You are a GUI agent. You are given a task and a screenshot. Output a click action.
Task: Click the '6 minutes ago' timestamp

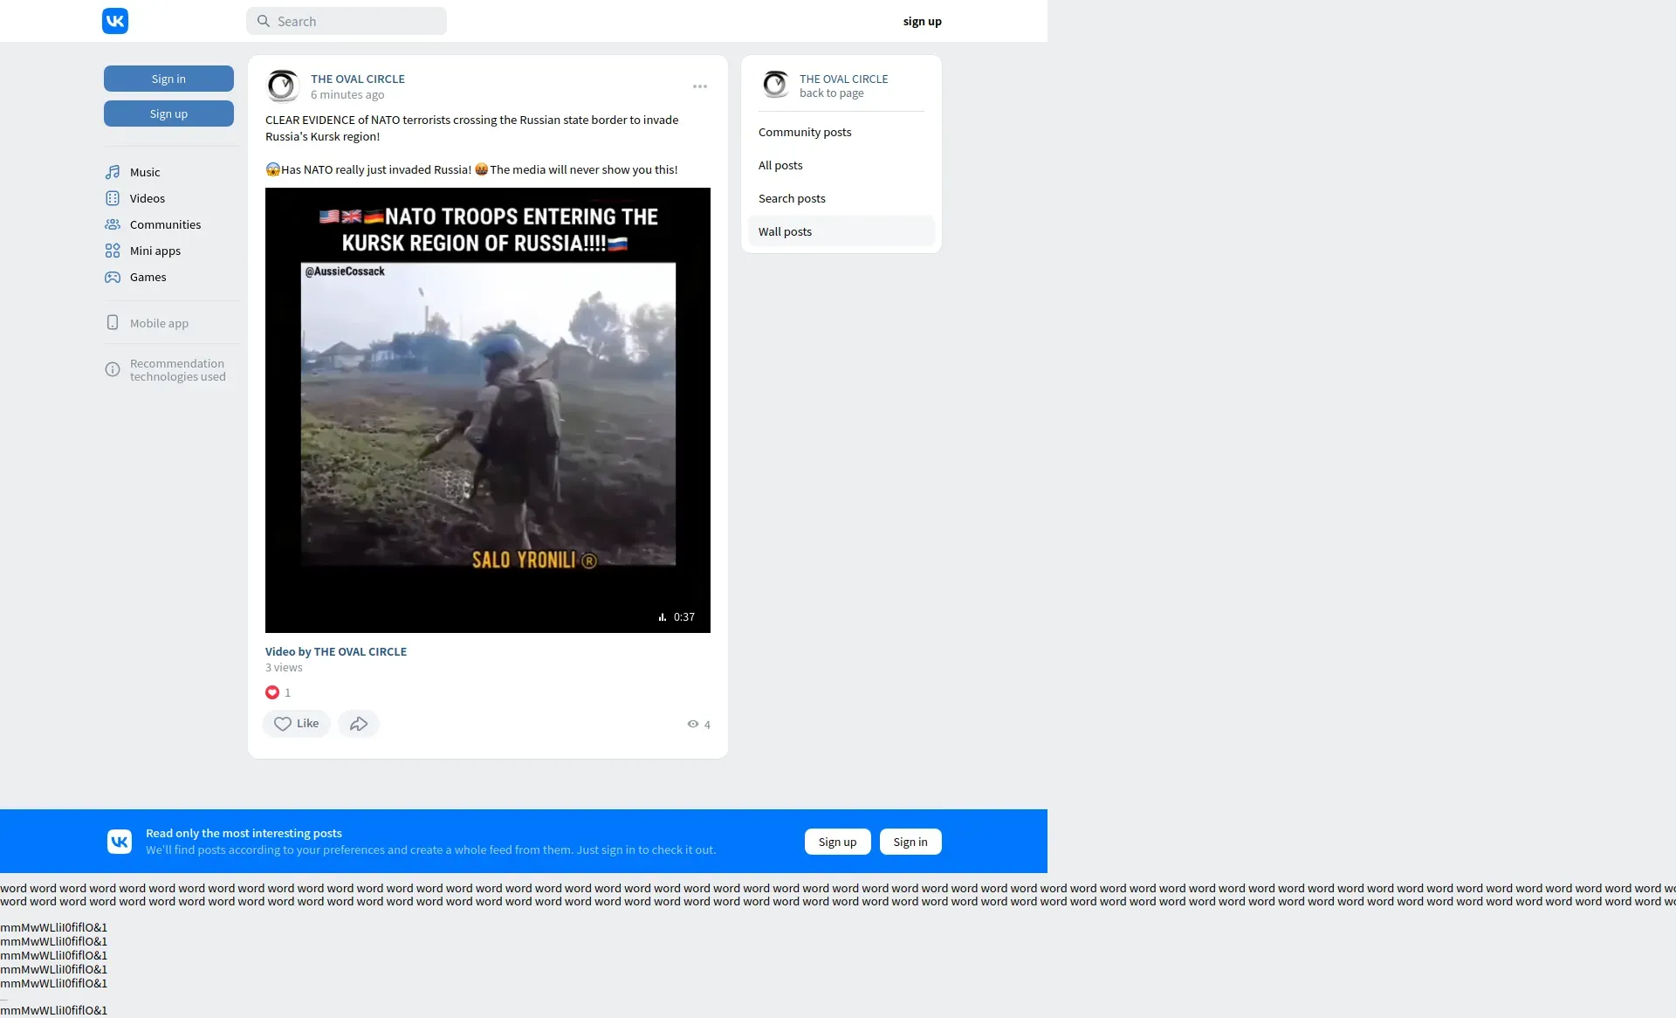coord(347,94)
